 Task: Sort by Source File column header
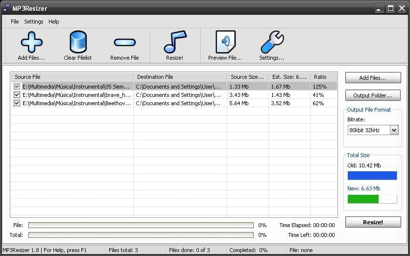click(x=72, y=77)
